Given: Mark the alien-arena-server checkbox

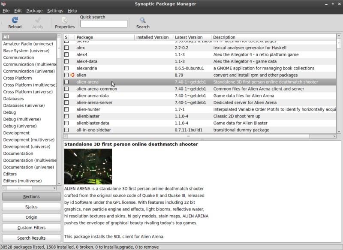Looking at the screenshot, I should click(66, 102).
